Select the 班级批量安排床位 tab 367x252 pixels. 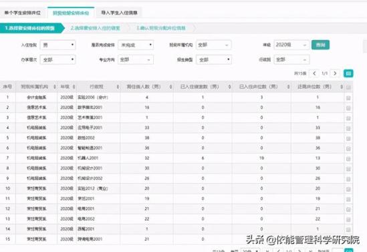[71, 13]
